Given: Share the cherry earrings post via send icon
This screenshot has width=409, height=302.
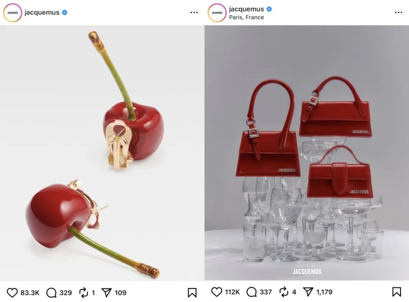Looking at the screenshot, I should pos(106,293).
